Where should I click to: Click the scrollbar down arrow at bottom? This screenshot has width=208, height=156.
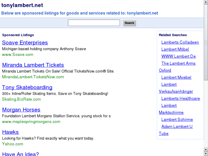coord(206,154)
